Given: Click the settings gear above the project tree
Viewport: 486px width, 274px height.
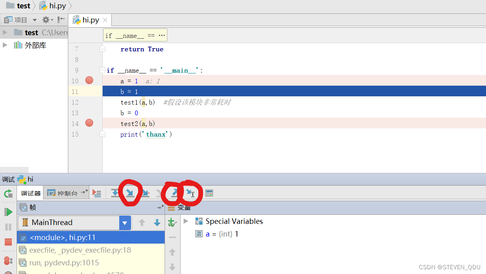Looking at the screenshot, I should pos(45,19).
